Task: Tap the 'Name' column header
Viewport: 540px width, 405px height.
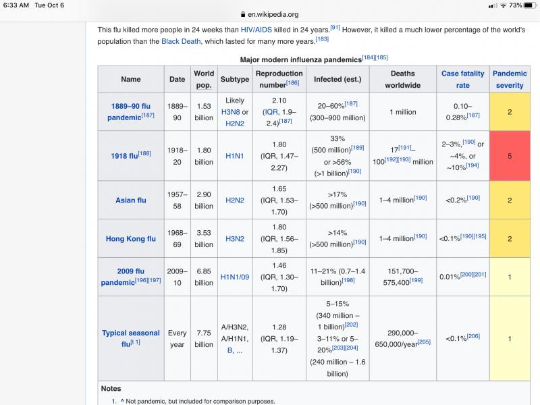Action: [130, 79]
